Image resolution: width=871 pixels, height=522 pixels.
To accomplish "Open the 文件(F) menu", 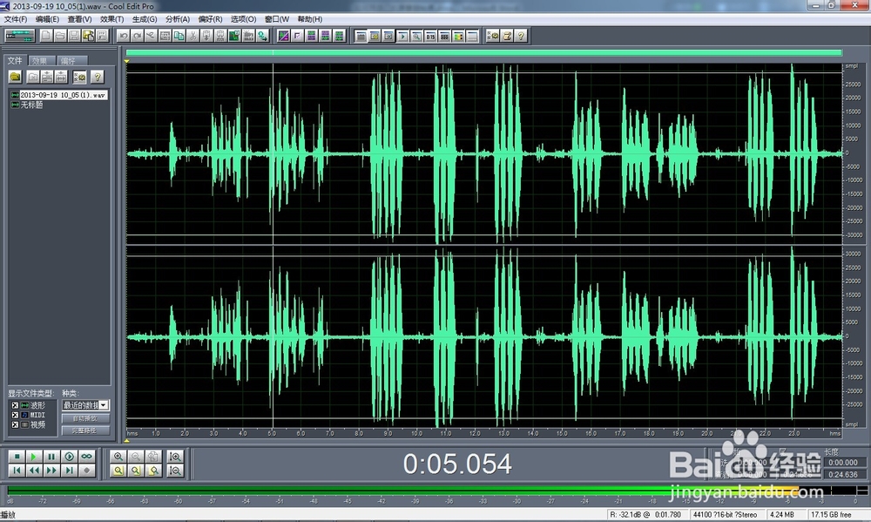I will pos(16,19).
